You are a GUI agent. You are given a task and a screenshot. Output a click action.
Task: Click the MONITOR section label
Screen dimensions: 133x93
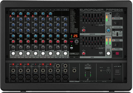click(92, 34)
